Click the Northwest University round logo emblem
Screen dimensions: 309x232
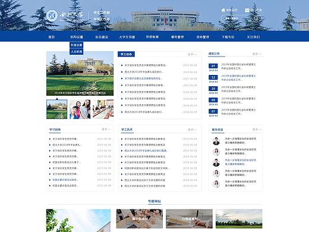pyautogui.click(x=52, y=15)
